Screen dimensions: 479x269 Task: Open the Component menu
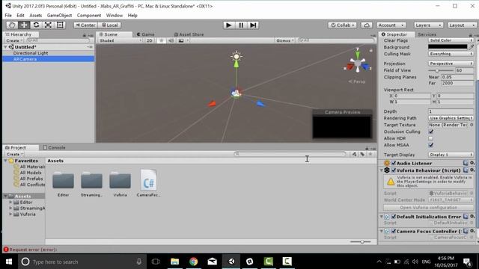pos(89,15)
